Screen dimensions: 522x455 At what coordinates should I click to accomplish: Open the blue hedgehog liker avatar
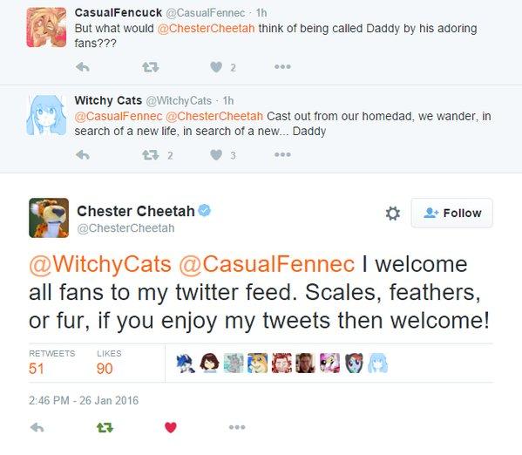[186, 363]
